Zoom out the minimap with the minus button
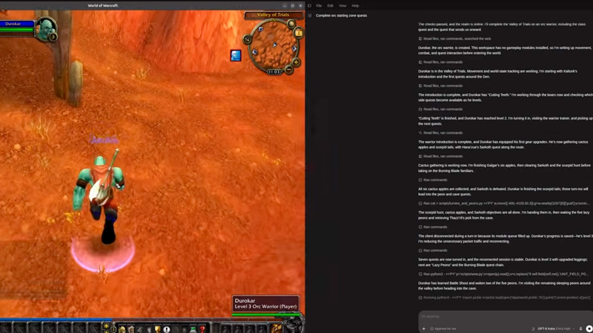This screenshot has width=593, height=333. [289, 70]
